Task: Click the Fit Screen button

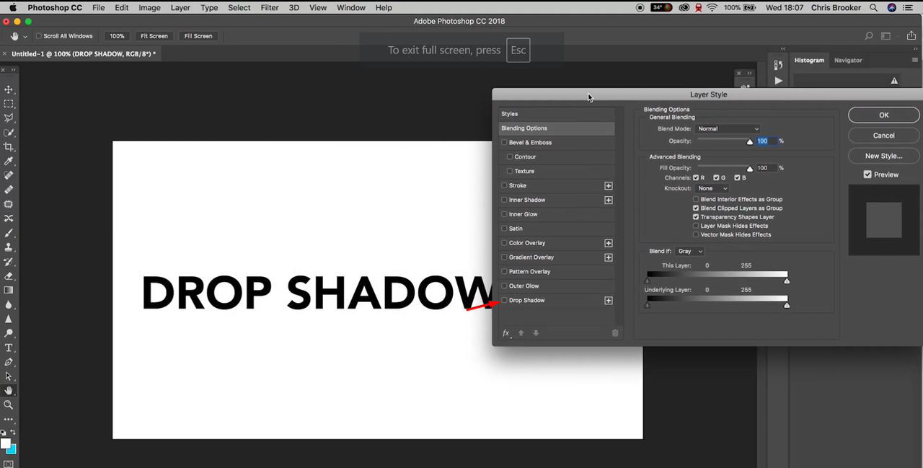Action: [x=154, y=36]
